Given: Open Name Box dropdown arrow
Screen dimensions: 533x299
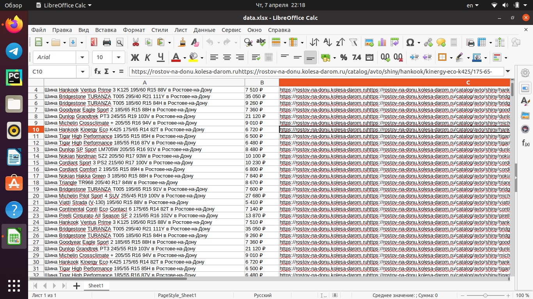Looking at the screenshot, I should coord(82,72).
